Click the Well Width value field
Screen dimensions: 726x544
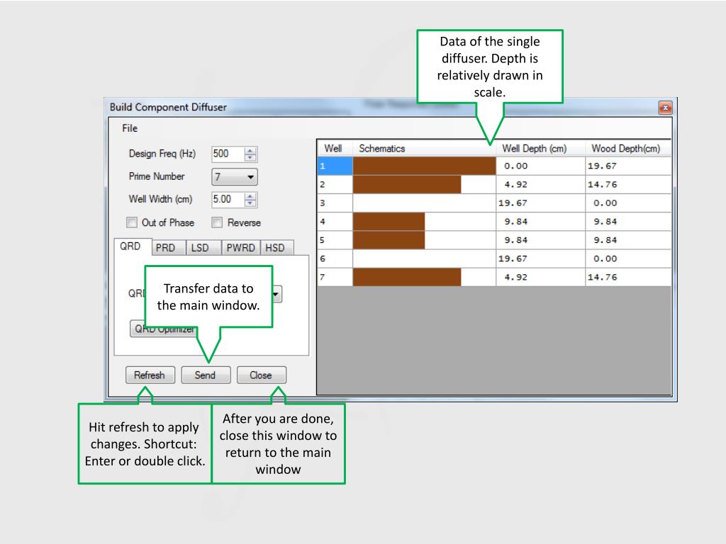click(228, 199)
